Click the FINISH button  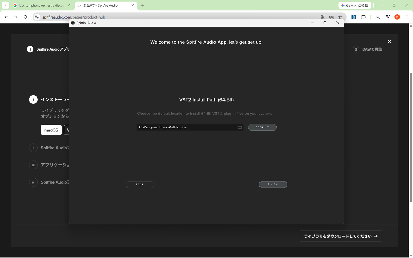pos(273,184)
